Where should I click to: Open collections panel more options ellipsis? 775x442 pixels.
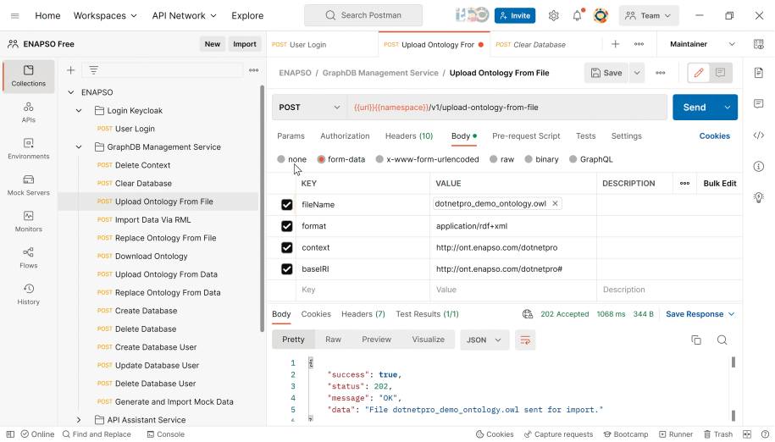click(x=253, y=70)
